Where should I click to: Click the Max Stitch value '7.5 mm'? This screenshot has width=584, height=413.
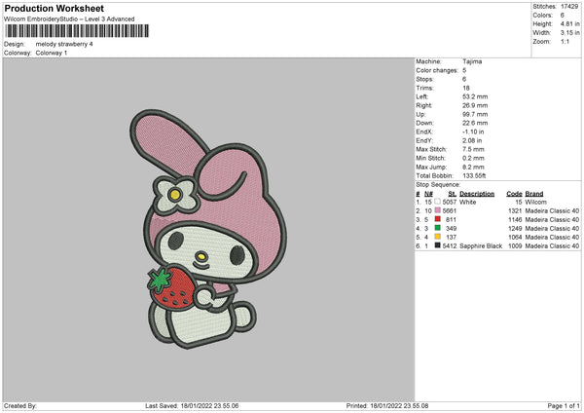473,149
